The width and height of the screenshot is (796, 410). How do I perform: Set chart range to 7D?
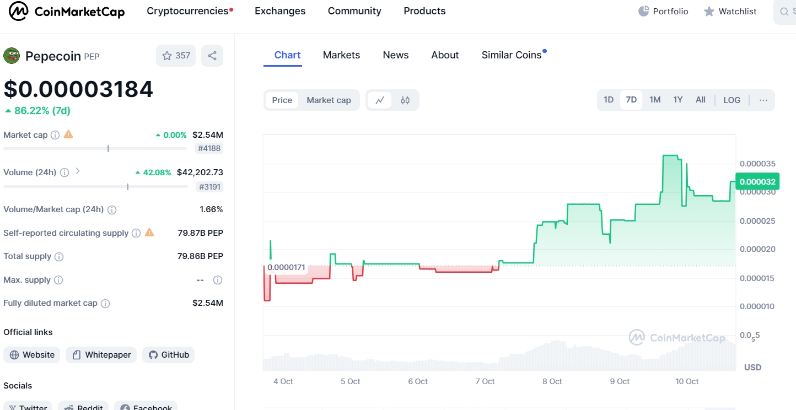631,100
